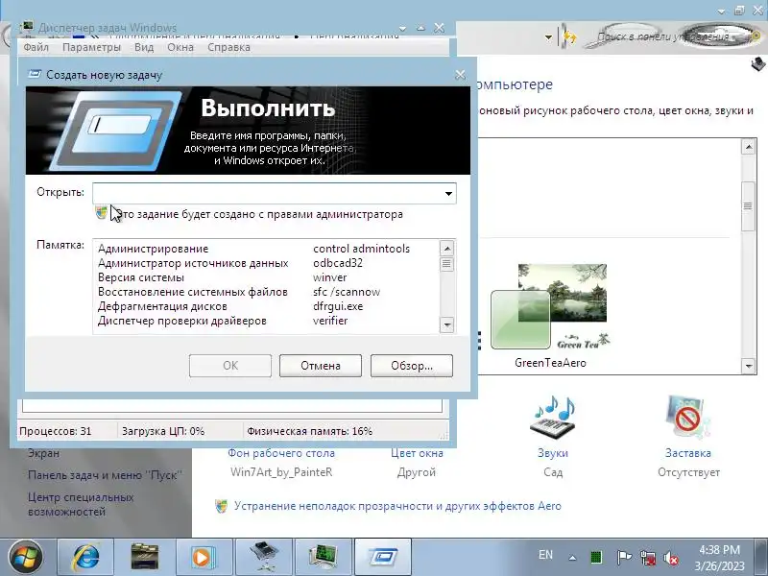Screen dimensions: 768x576
Task: Open the computer with tools taskbar icon
Action: click(x=264, y=558)
